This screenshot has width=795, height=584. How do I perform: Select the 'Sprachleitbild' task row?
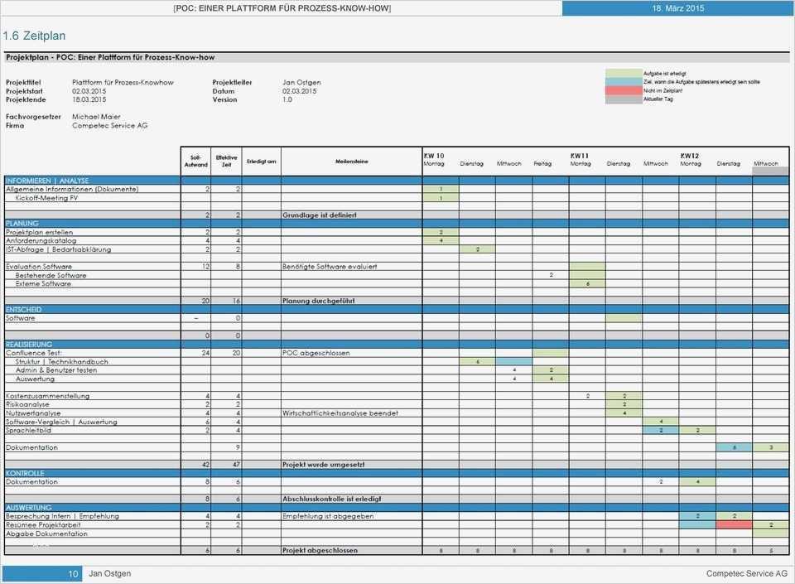pyautogui.click(x=397, y=431)
